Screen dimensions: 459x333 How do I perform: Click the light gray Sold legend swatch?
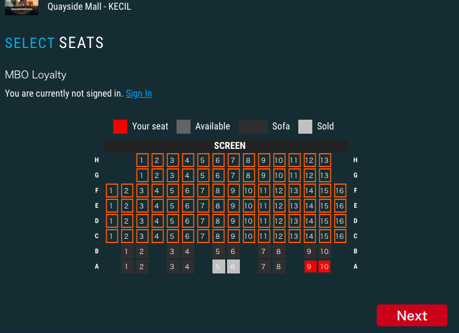[x=305, y=126]
